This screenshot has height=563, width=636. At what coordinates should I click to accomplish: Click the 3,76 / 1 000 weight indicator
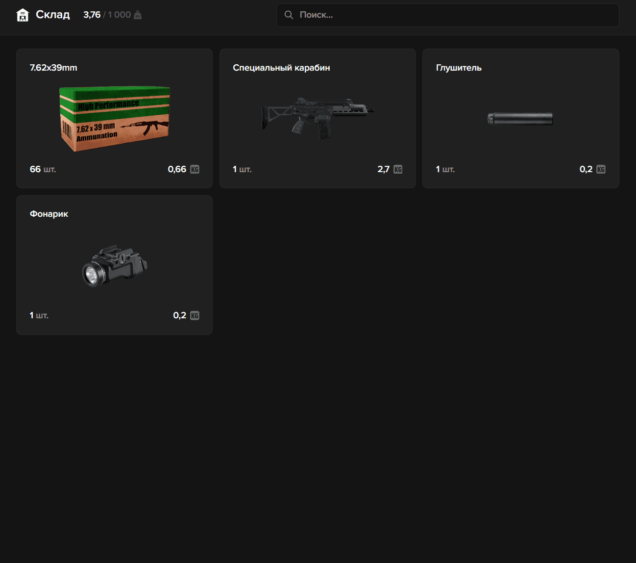pos(107,15)
